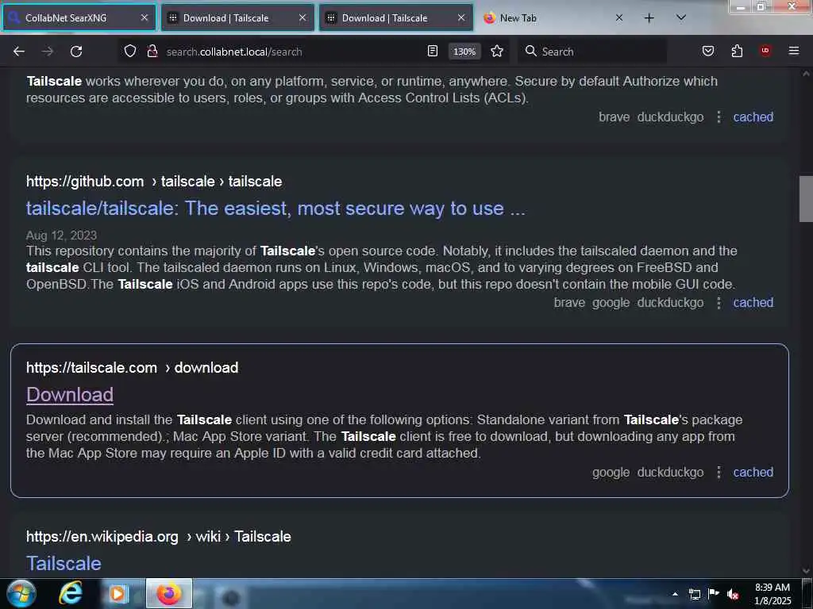Close the CollabNet SearXNG tab
This screenshot has height=609, width=813.
[144, 18]
